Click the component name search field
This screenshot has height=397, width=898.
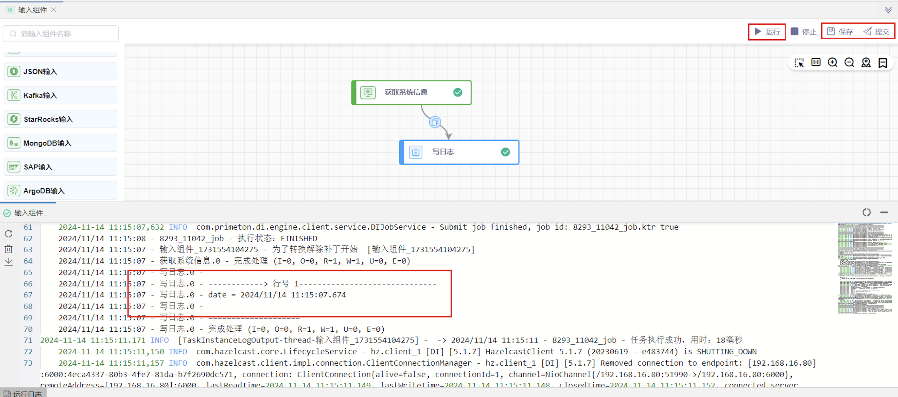tap(61, 34)
